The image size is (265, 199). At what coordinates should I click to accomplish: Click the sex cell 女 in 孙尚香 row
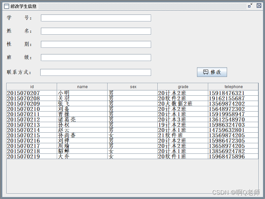click(133, 135)
